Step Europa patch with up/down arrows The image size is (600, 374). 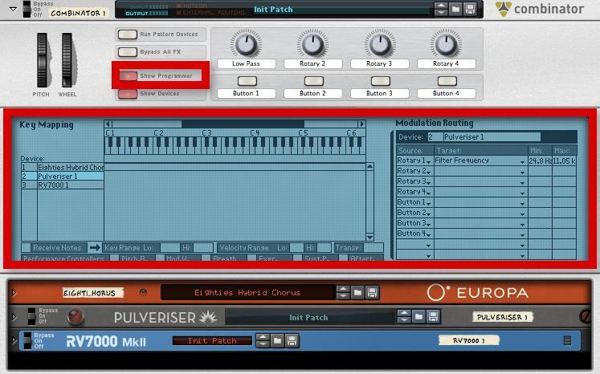[343, 293]
